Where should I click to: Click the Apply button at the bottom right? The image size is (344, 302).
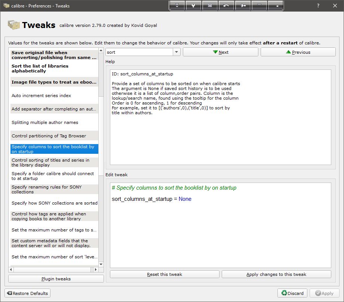click(325, 293)
